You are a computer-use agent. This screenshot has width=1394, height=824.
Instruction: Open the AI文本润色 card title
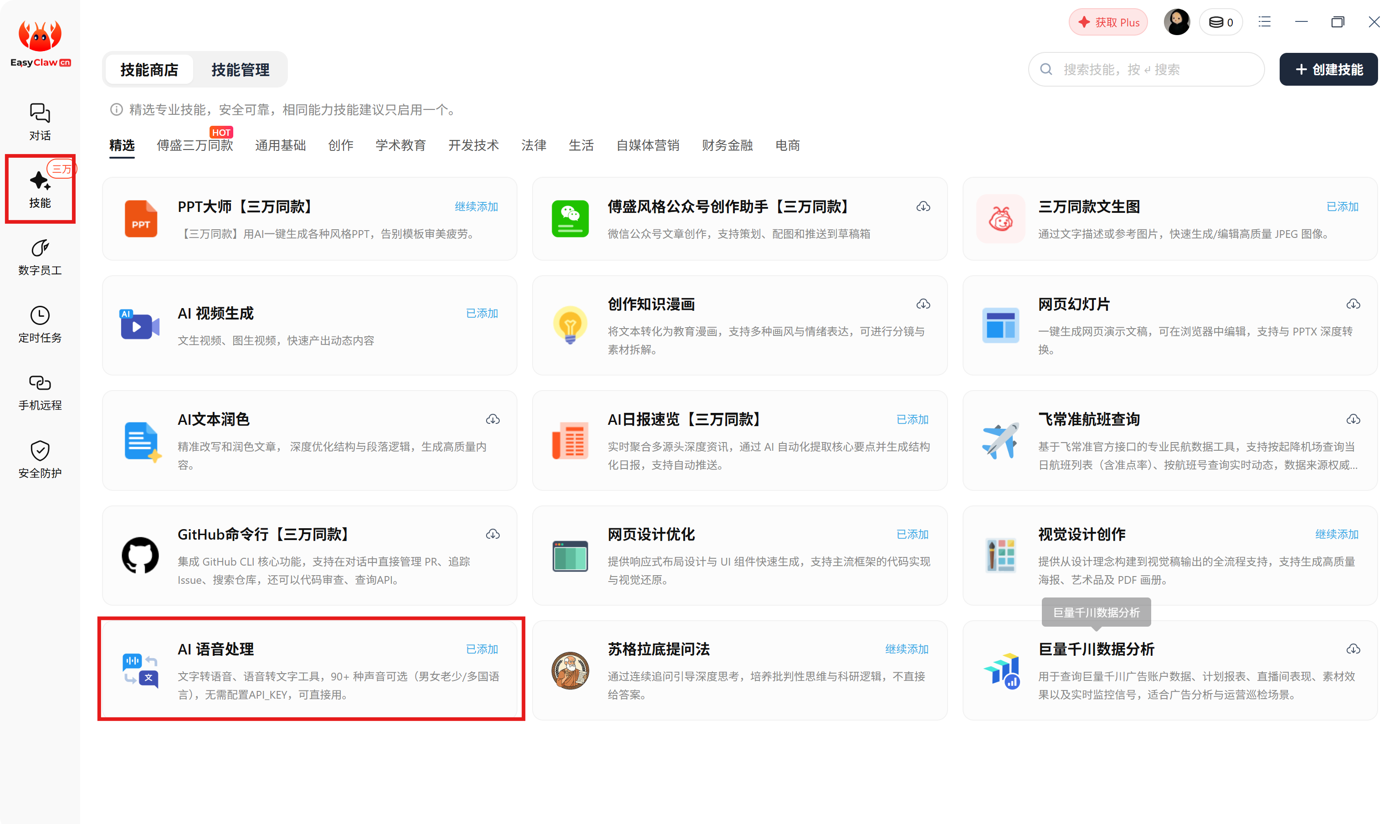[214, 419]
